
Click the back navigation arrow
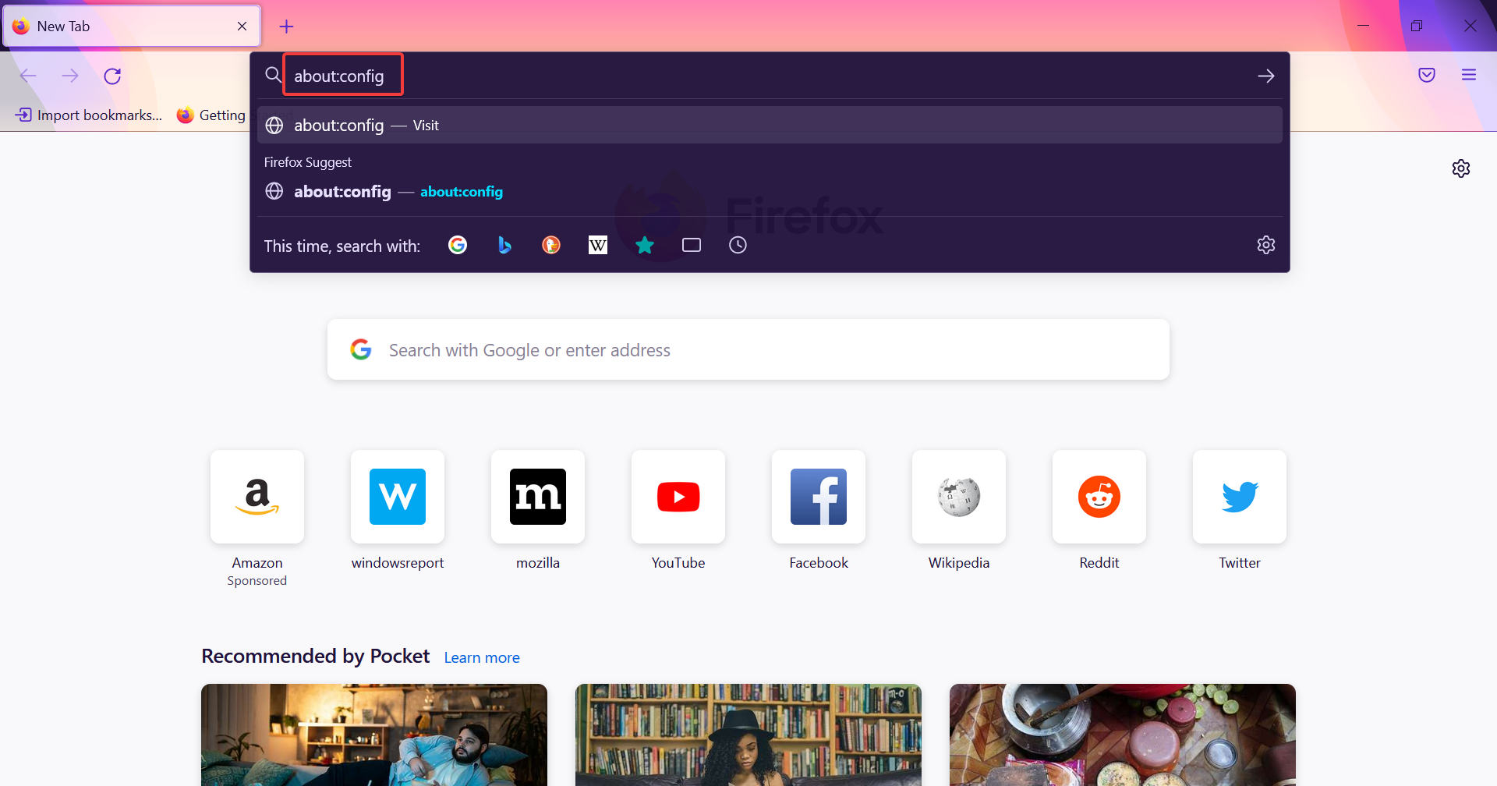click(x=28, y=76)
